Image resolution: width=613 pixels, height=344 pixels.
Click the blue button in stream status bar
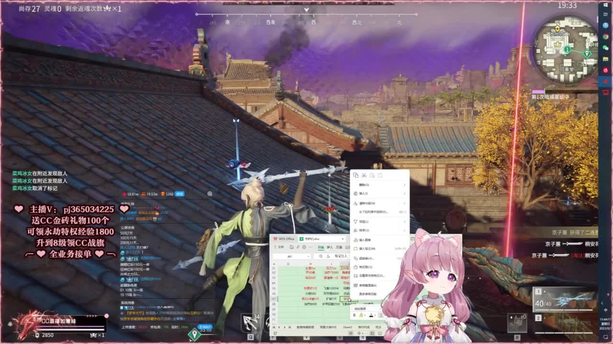(x=205, y=327)
